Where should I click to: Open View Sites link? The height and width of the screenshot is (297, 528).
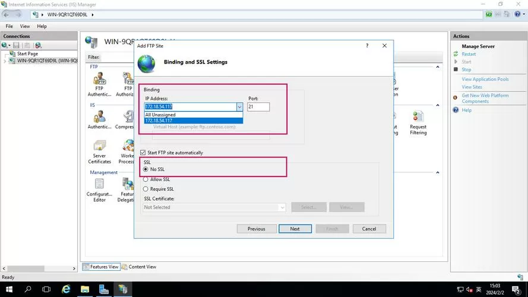472,87
